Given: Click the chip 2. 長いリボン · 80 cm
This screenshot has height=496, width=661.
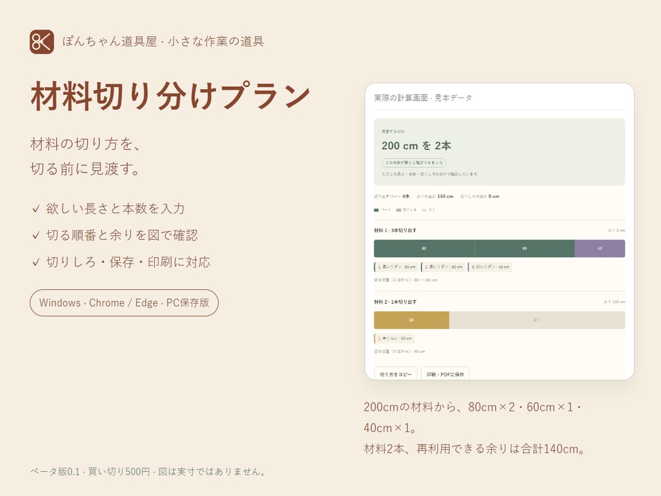Looking at the screenshot, I should click(443, 267).
